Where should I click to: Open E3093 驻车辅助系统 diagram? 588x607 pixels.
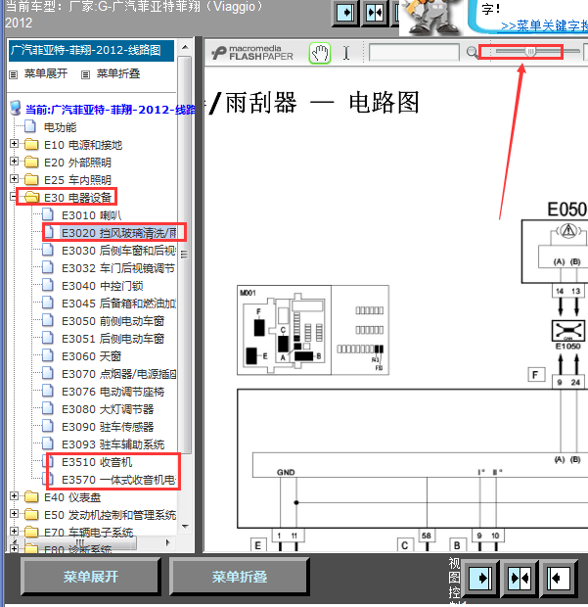point(113,444)
